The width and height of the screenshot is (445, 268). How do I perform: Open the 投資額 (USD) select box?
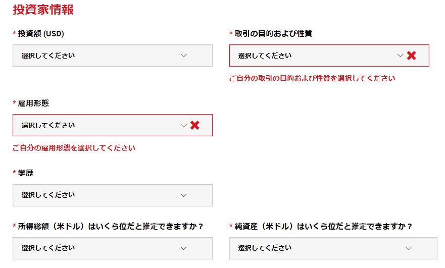point(112,56)
